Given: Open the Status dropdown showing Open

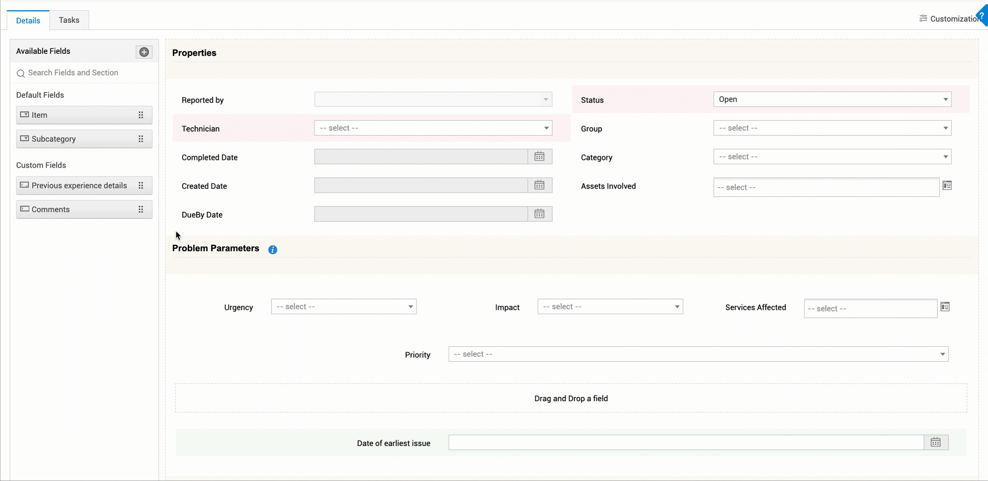Looking at the screenshot, I should 832,99.
